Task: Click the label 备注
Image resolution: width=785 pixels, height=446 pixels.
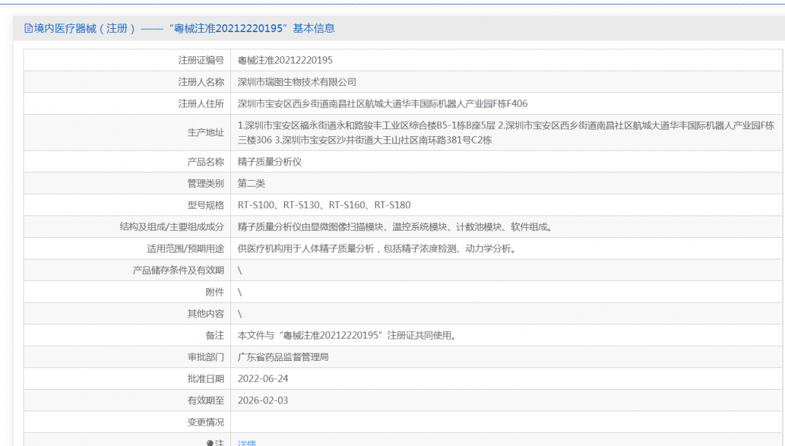Action: 215,335
